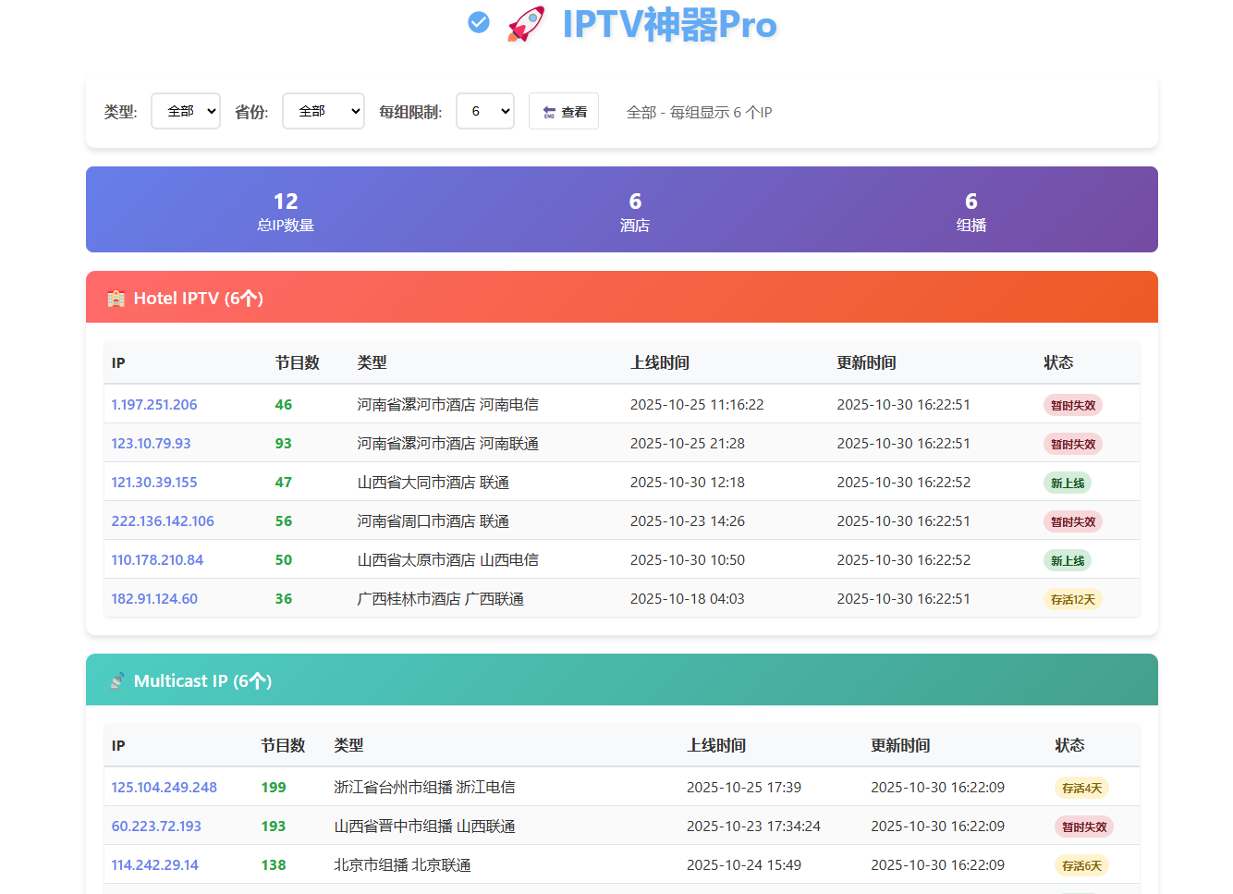Click the IPTV神器Pro title text

click(x=669, y=25)
